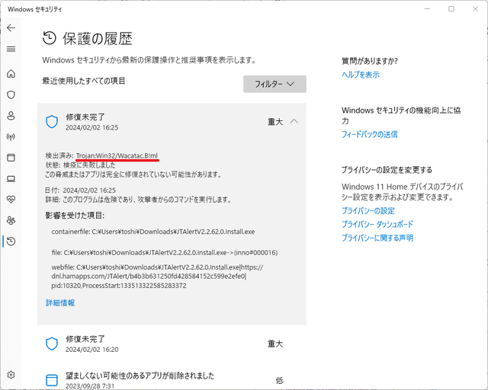The height and width of the screenshot is (390, 488).
Task: Maximize the Windows セキュリティ window
Action: (451, 9)
